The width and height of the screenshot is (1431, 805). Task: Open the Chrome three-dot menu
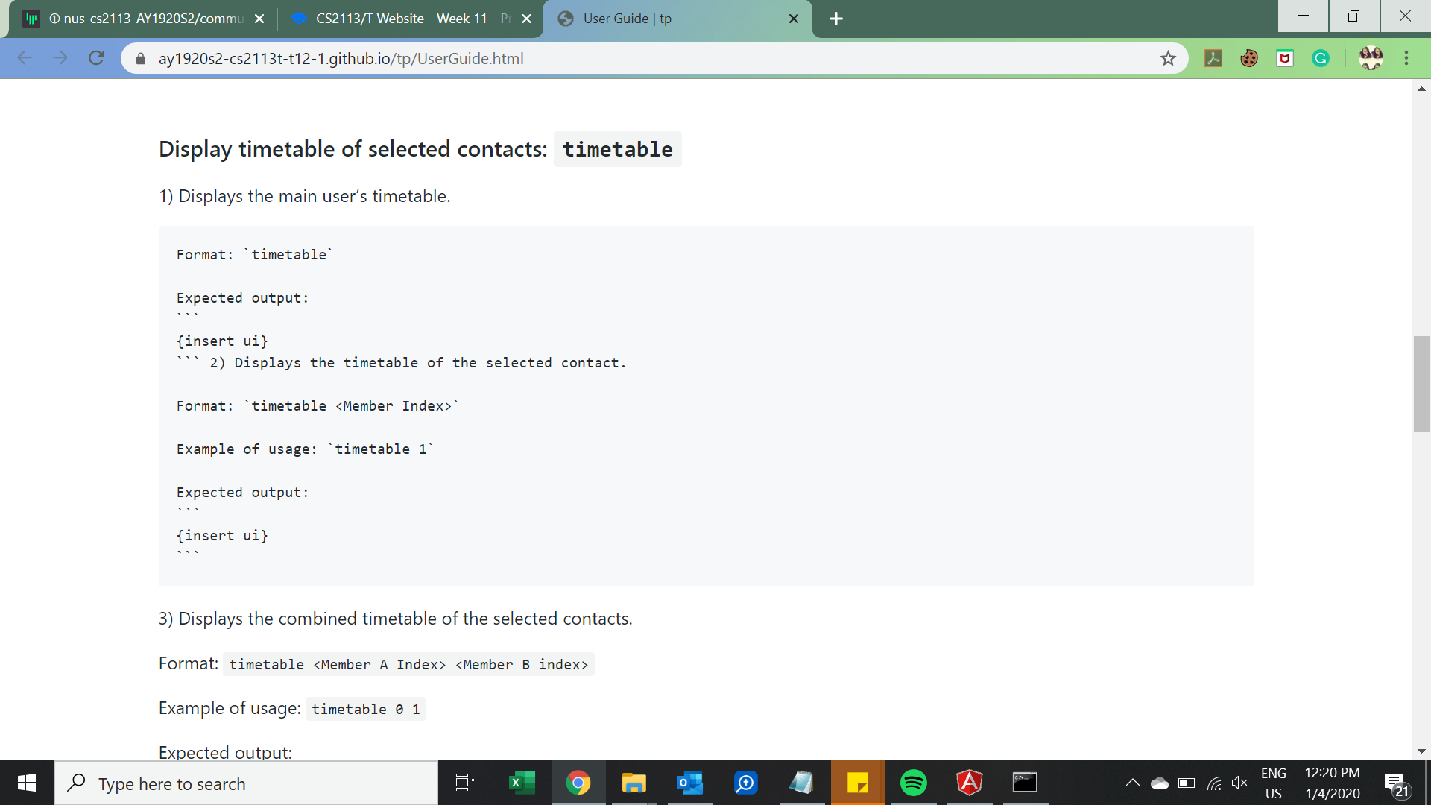[x=1406, y=58]
